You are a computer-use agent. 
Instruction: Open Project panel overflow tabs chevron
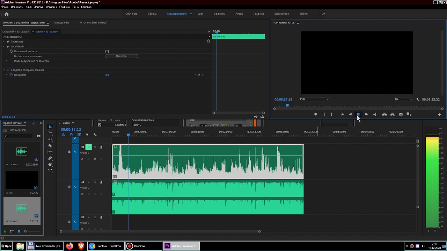tap(41, 123)
